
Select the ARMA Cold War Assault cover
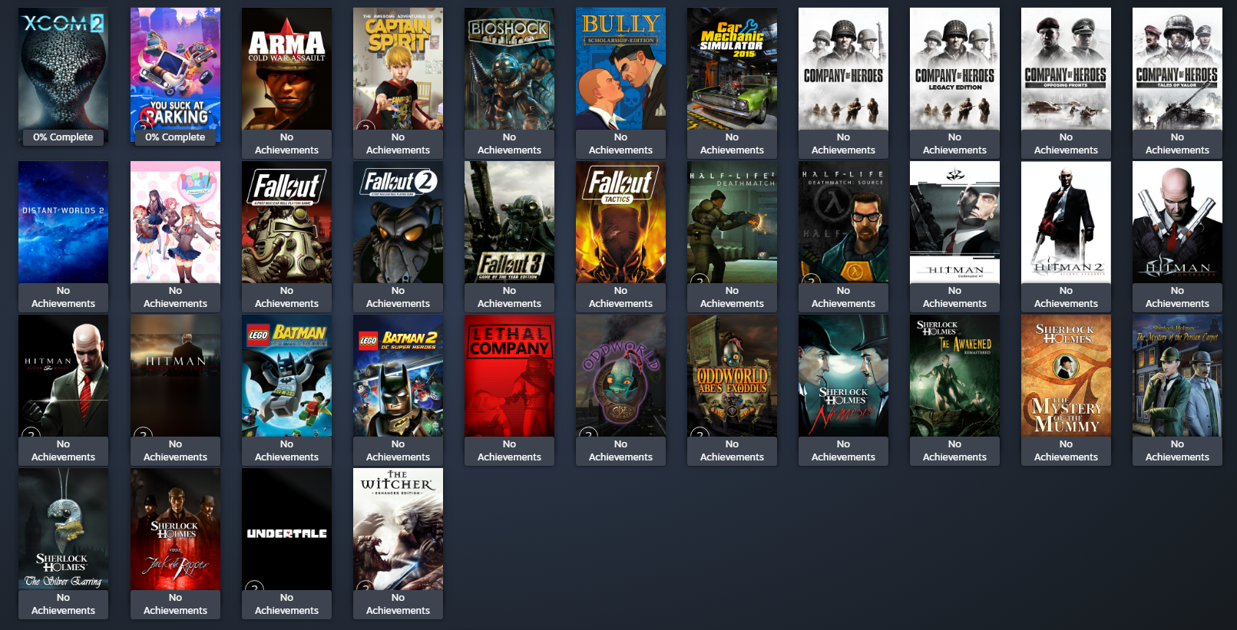point(286,69)
